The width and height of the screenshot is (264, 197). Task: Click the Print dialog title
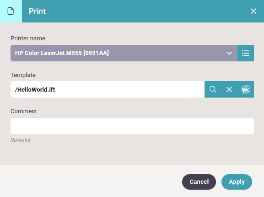tap(37, 11)
